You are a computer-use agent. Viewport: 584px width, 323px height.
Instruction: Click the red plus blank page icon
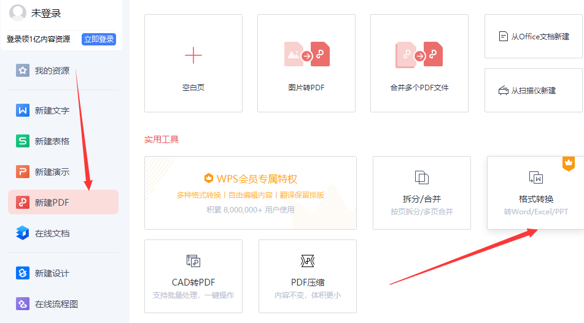193,55
